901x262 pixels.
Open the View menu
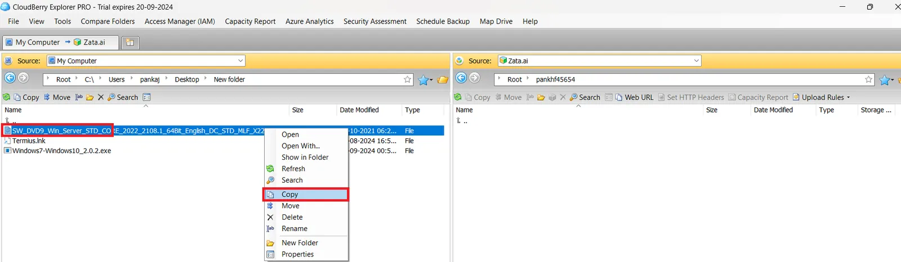[37, 21]
